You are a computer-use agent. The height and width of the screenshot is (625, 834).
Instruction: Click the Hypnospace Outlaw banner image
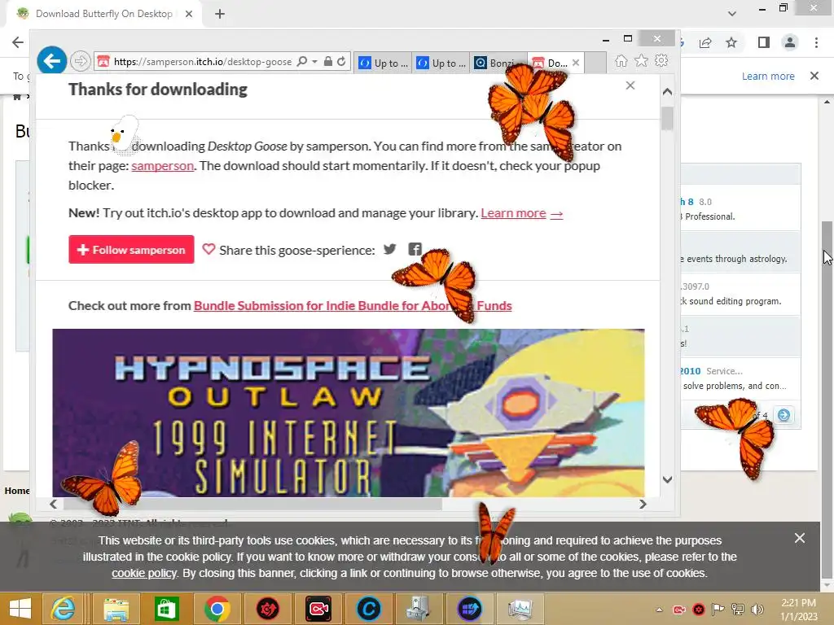[349, 413]
